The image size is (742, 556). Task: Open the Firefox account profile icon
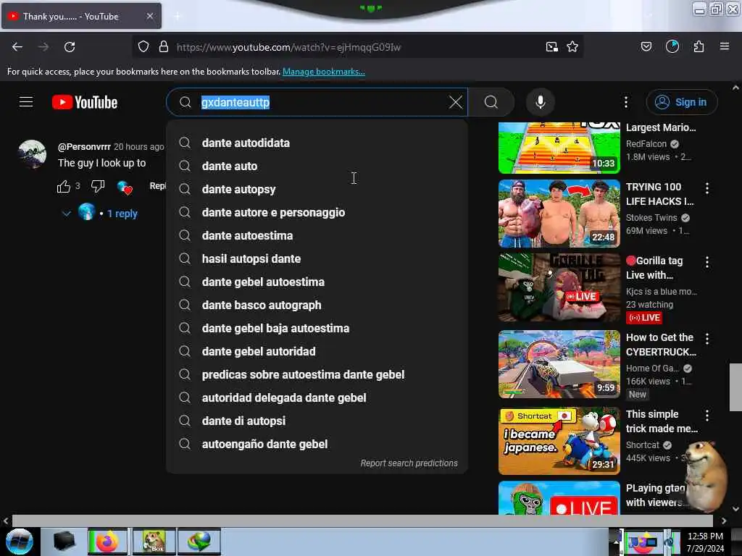pyautogui.click(x=672, y=47)
